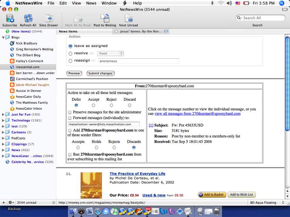290x217 pixels.
Task: Open the Trash in the Dock
Action: (x=217, y=212)
